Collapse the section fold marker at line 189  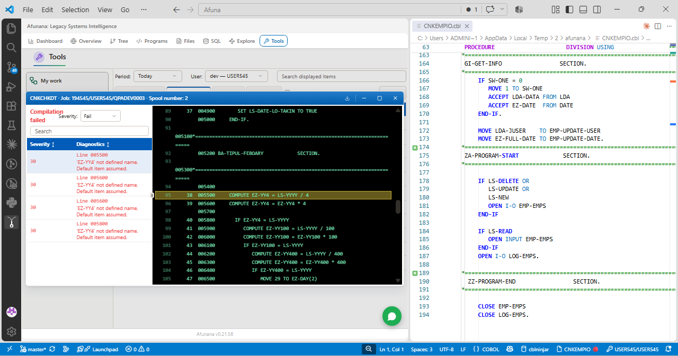pyautogui.click(x=414, y=273)
